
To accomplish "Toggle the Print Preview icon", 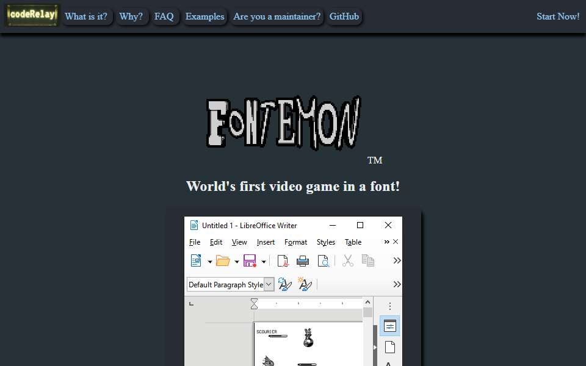I will (324, 260).
